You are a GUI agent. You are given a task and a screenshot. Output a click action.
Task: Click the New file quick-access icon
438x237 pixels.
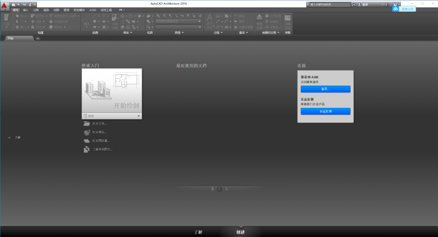click(13, 4)
